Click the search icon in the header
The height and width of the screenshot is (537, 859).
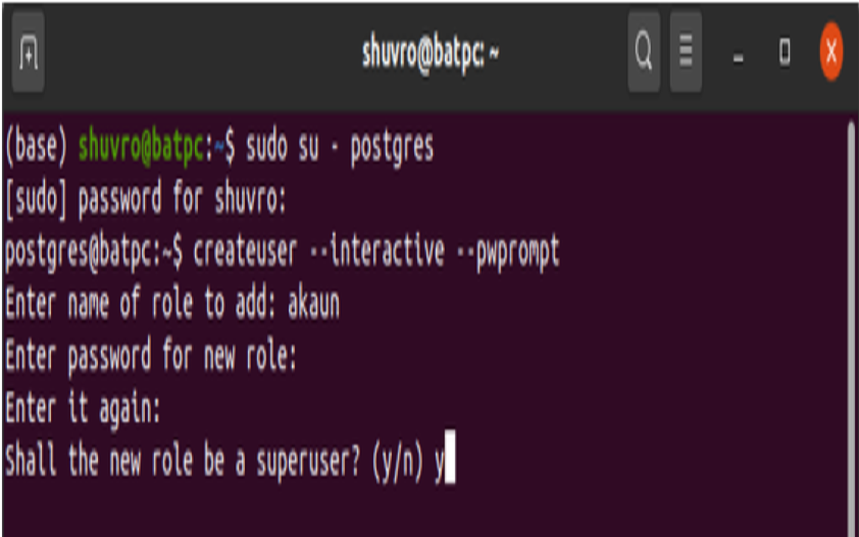click(x=644, y=51)
